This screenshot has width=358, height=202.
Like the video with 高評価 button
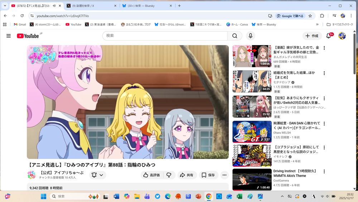151,175
